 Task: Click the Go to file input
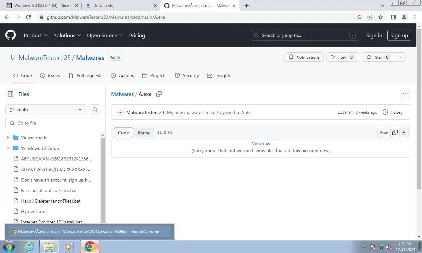[x=53, y=123]
